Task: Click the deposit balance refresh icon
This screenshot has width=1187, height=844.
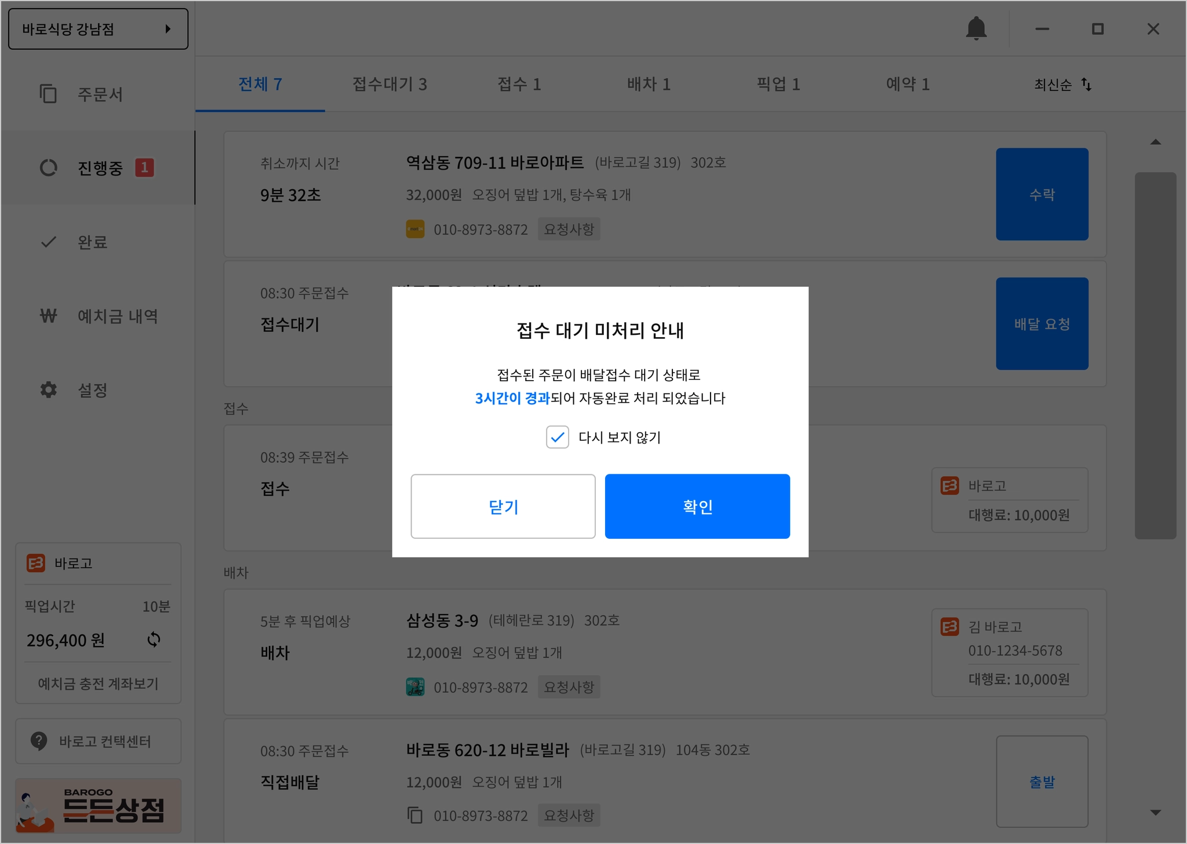Action: (154, 640)
